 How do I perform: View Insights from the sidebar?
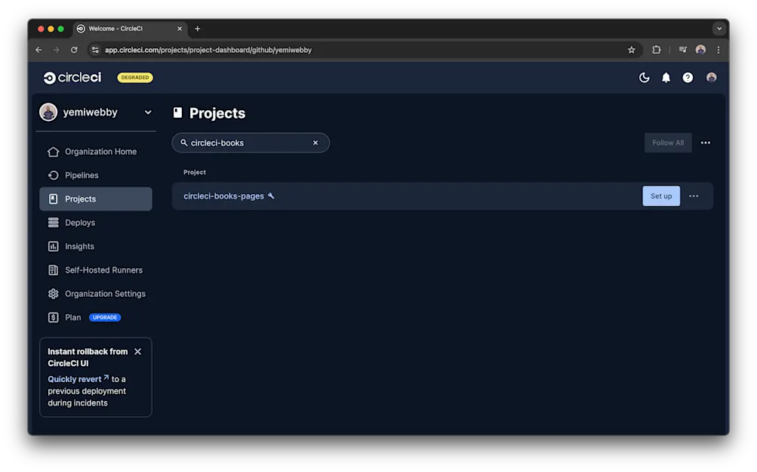(80, 246)
